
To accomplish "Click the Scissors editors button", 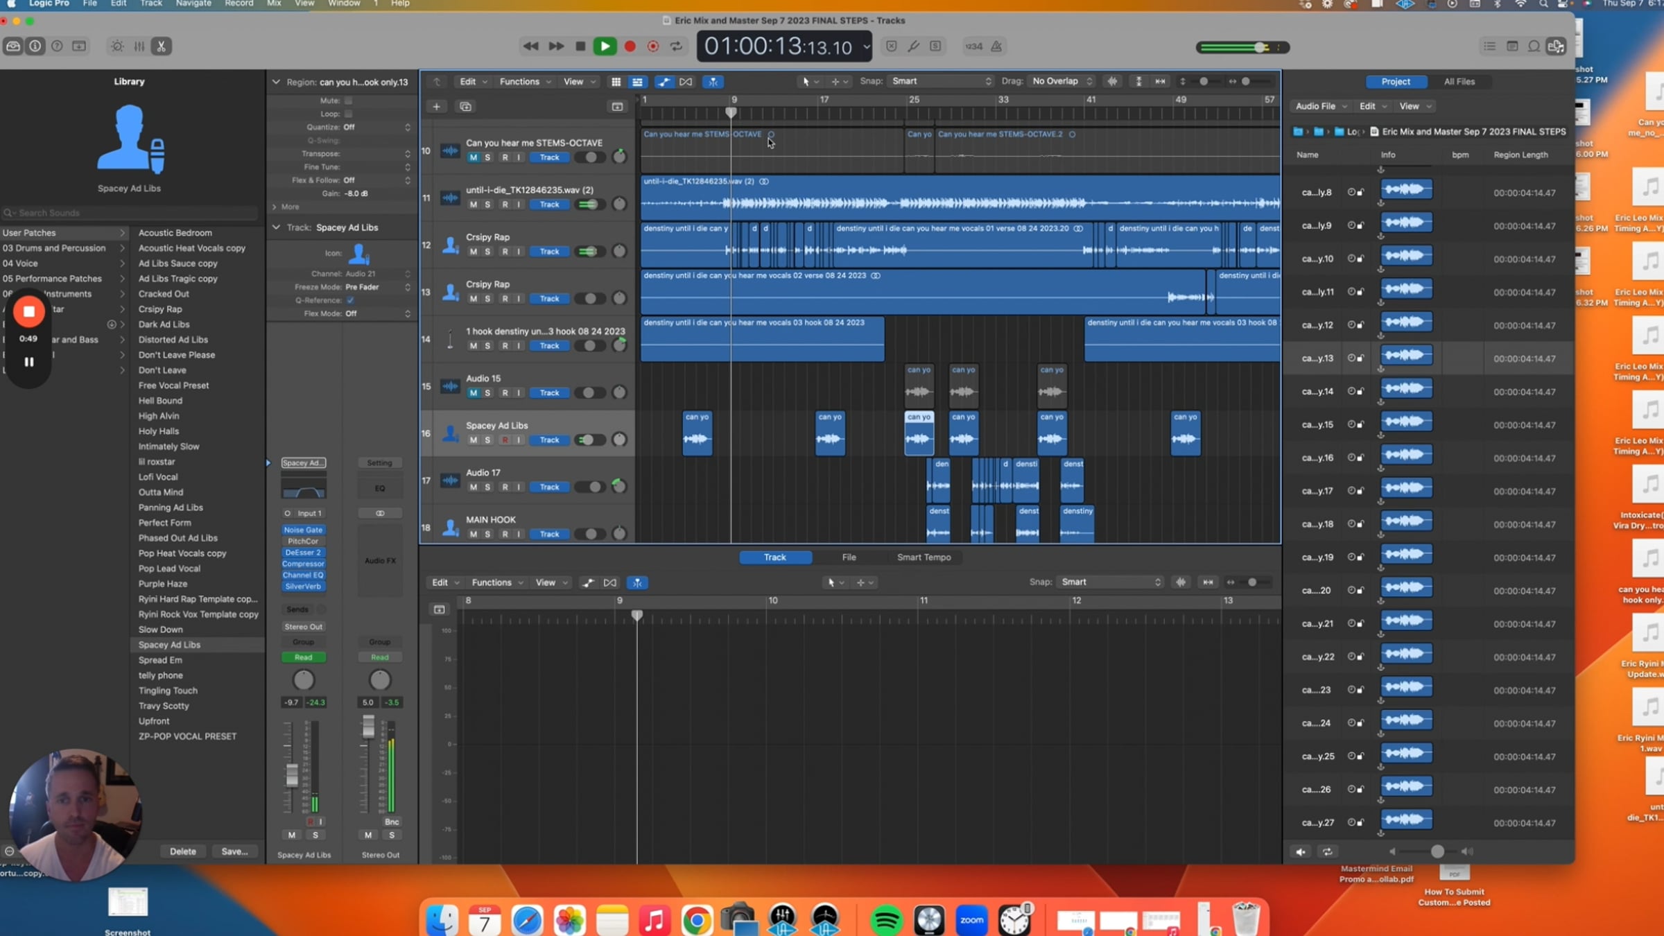I will (x=161, y=46).
